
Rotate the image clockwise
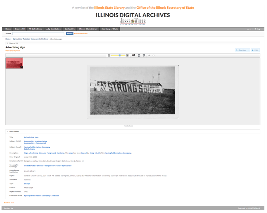pyautogui.click(x=154, y=55)
